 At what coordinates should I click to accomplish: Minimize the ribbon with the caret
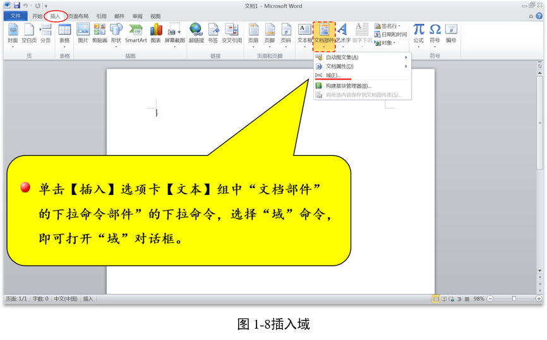pyautogui.click(x=531, y=16)
